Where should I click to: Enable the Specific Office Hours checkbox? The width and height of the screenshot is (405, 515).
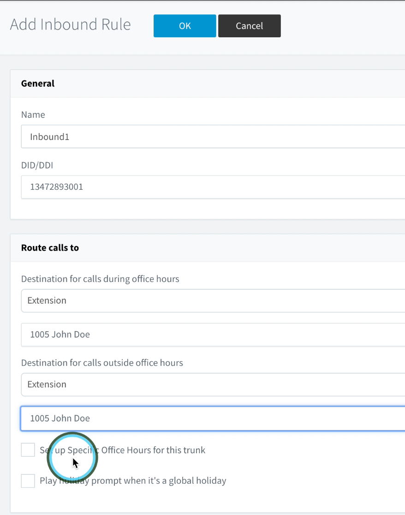tap(28, 450)
